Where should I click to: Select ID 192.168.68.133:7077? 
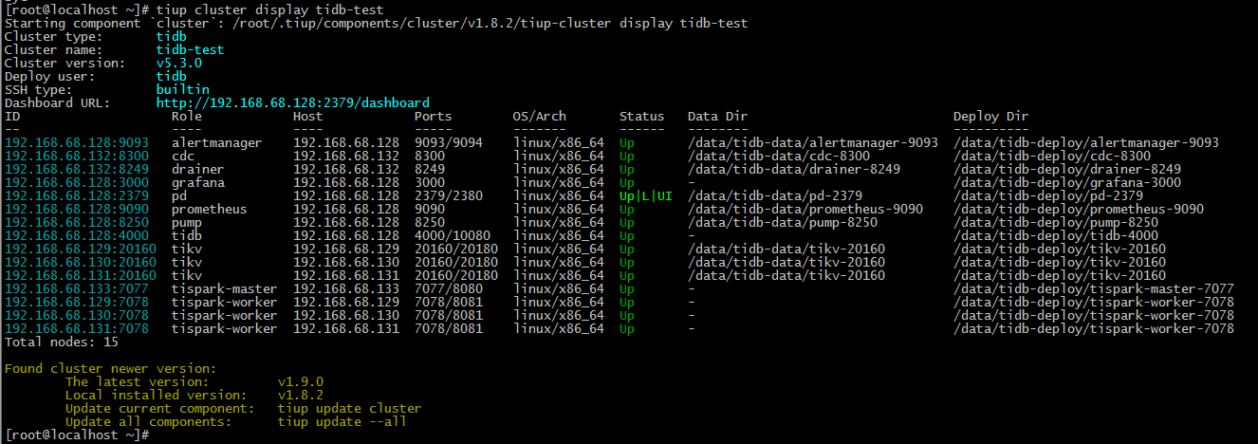(77, 288)
